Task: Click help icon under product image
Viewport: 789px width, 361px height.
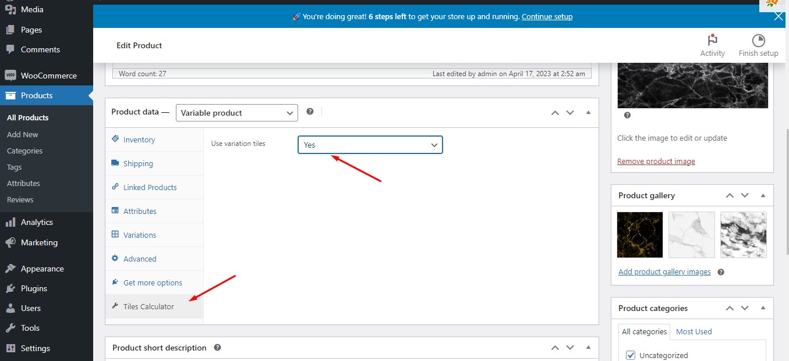Action: point(627,115)
